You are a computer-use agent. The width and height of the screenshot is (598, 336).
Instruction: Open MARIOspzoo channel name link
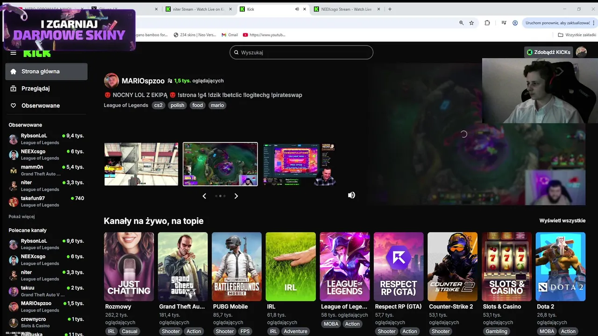(143, 81)
